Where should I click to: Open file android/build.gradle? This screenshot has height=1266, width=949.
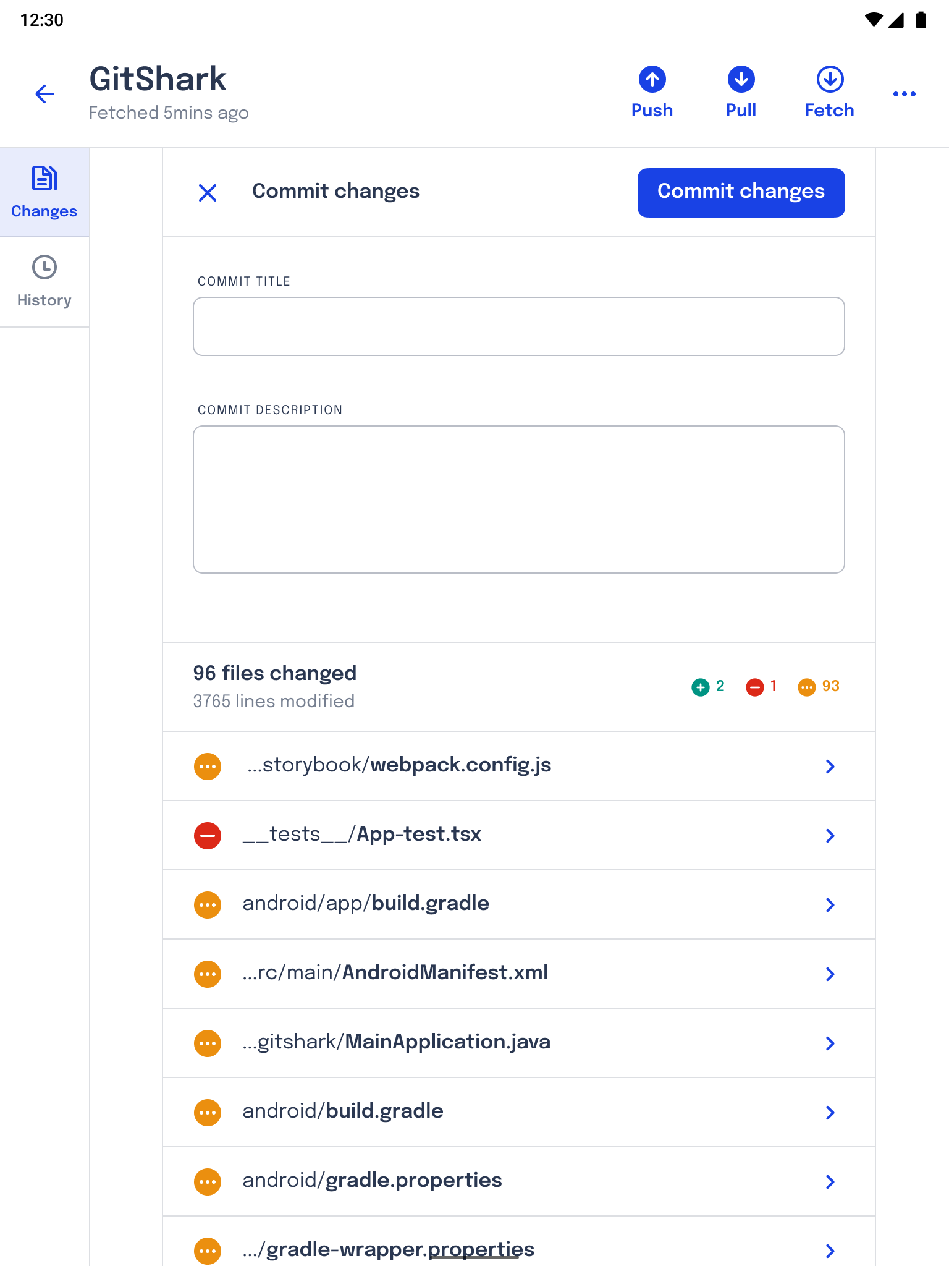[x=518, y=1113]
